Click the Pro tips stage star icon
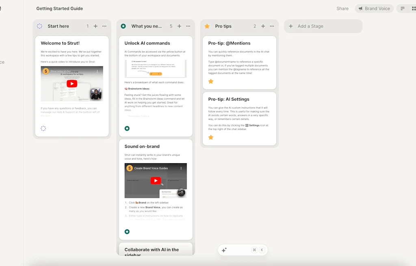The height and width of the screenshot is (266, 416). tap(207, 26)
